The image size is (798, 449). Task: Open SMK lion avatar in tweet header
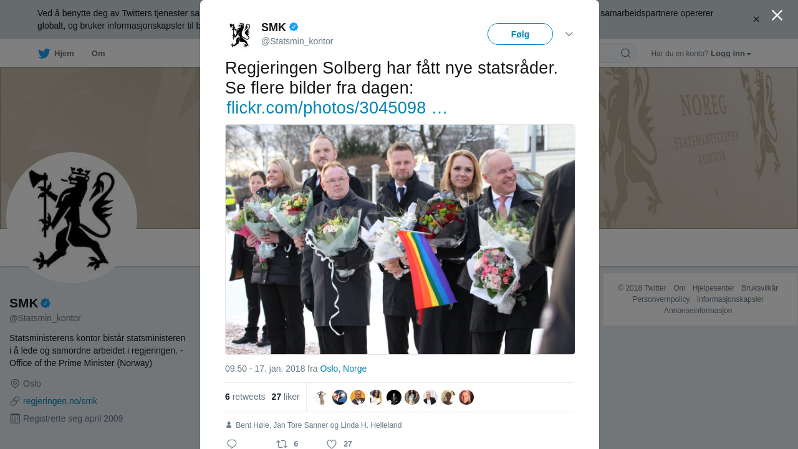tap(240, 34)
